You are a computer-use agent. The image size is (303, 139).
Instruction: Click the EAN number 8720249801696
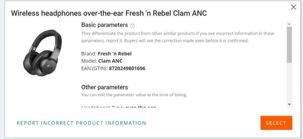pos(127,68)
